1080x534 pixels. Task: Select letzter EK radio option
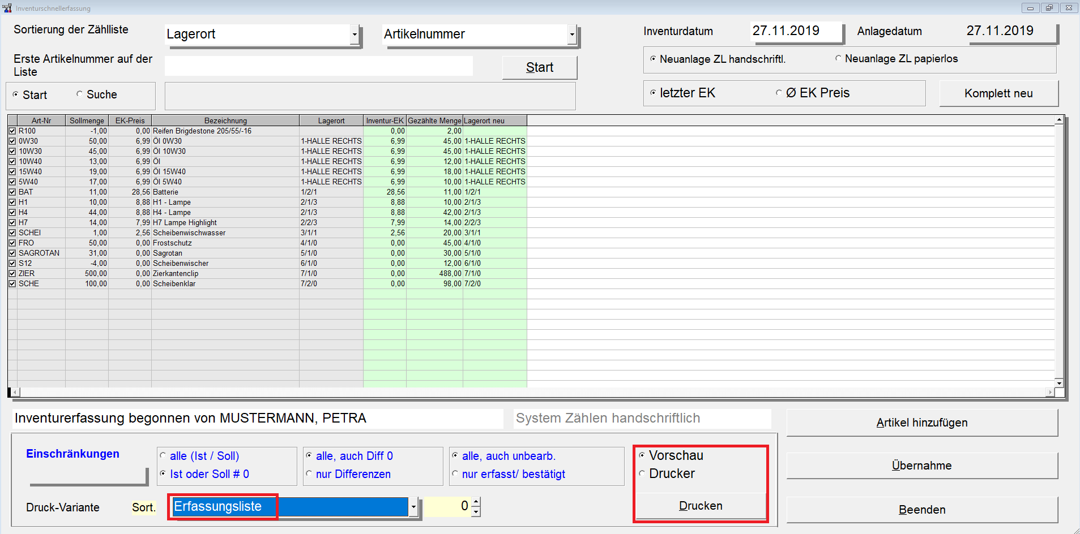pyautogui.click(x=653, y=93)
